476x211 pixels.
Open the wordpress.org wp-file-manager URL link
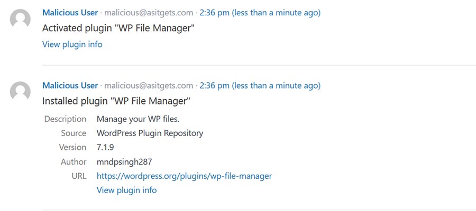point(184,176)
